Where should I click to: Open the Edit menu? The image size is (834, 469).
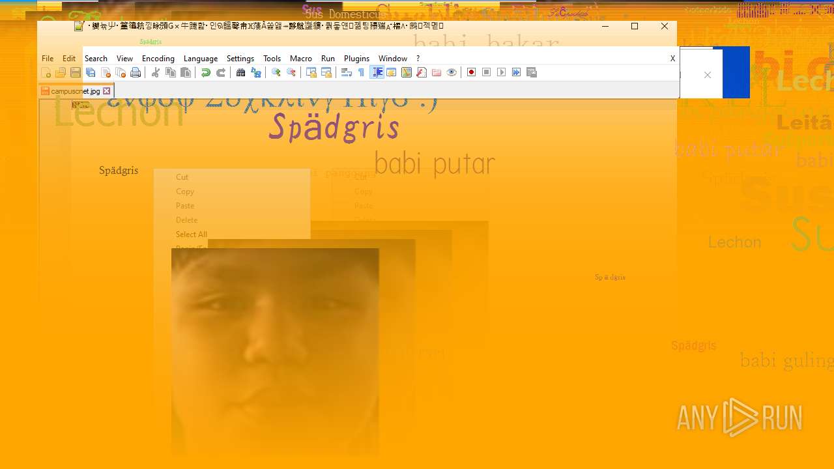pos(69,59)
